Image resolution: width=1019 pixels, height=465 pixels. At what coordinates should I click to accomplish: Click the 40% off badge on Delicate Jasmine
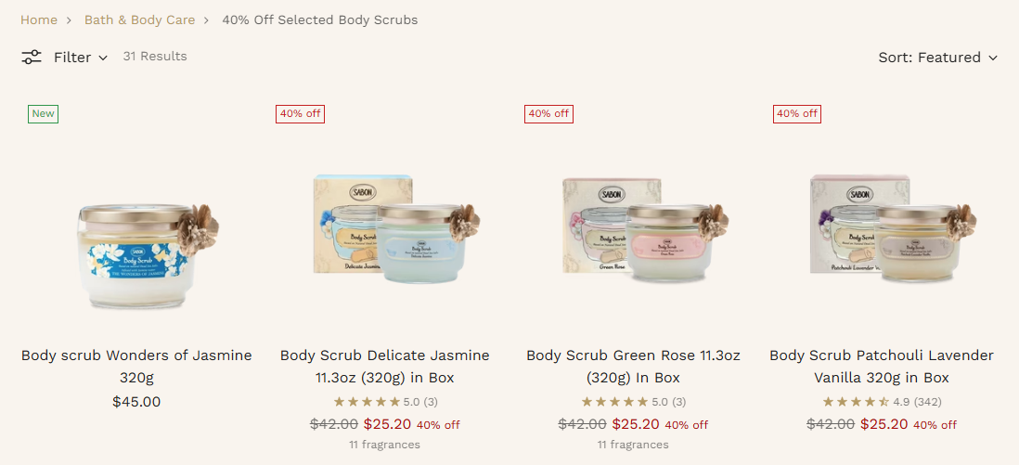click(x=301, y=114)
